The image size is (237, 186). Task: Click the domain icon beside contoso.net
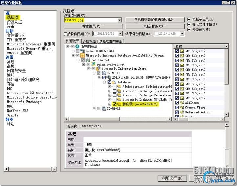click(88, 60)
